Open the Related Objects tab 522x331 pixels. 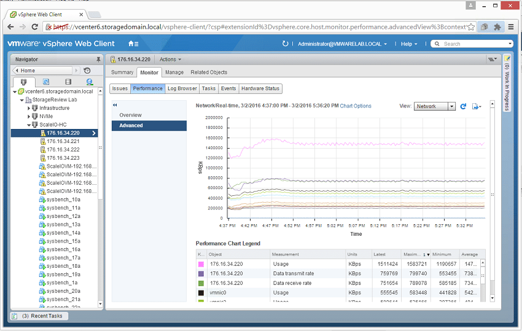209,72
